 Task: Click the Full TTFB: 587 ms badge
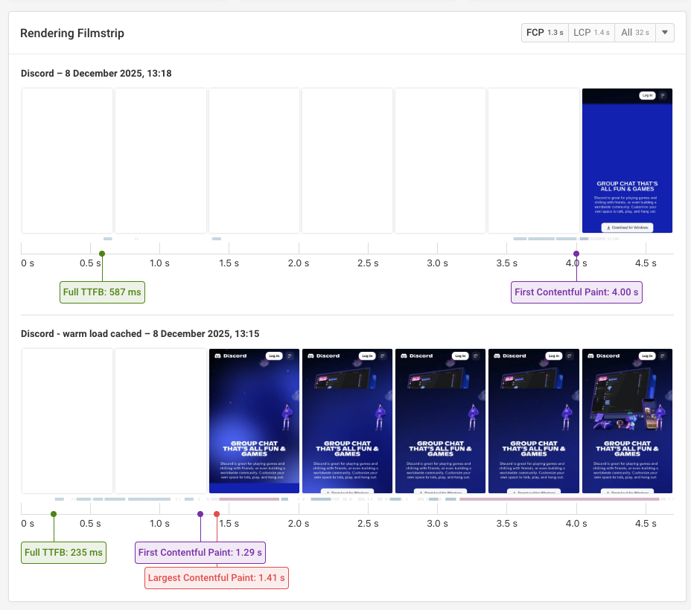(102, 292)
